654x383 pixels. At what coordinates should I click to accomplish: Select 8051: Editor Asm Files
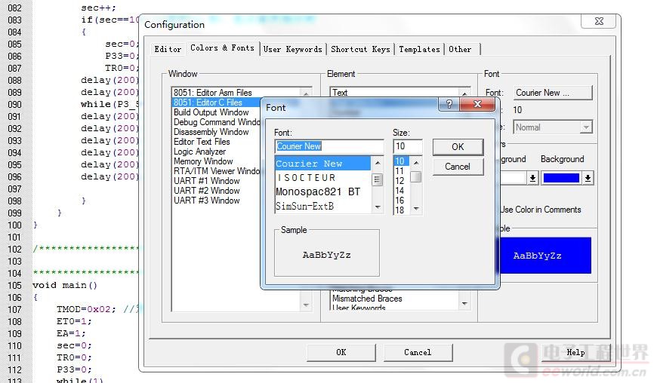tap(235, 93)
